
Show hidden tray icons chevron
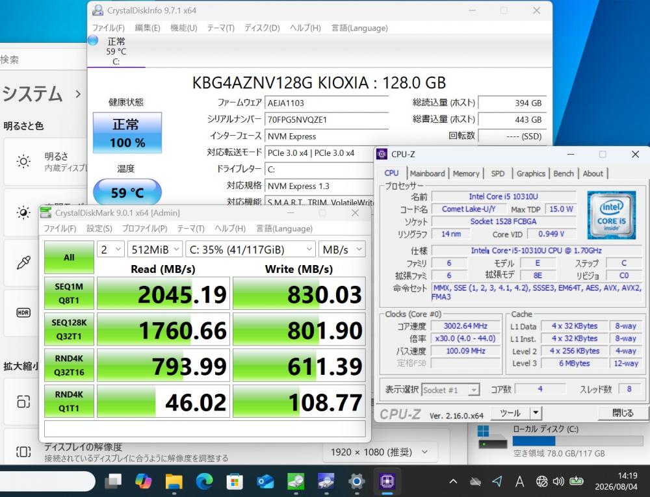453,481
